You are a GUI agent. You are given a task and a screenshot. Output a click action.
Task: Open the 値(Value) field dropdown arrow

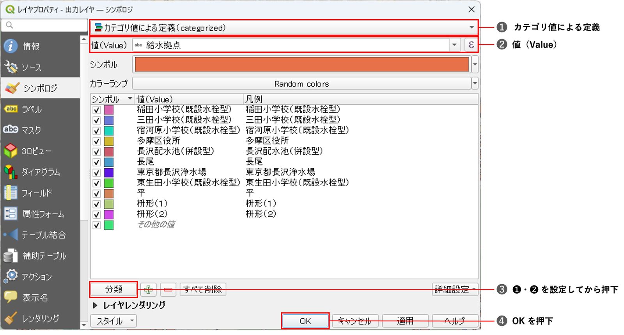coord(454,45)
